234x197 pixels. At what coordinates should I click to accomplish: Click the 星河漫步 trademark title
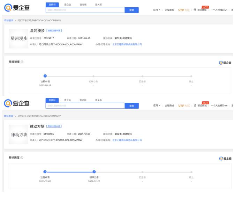(x=37, y=31)
